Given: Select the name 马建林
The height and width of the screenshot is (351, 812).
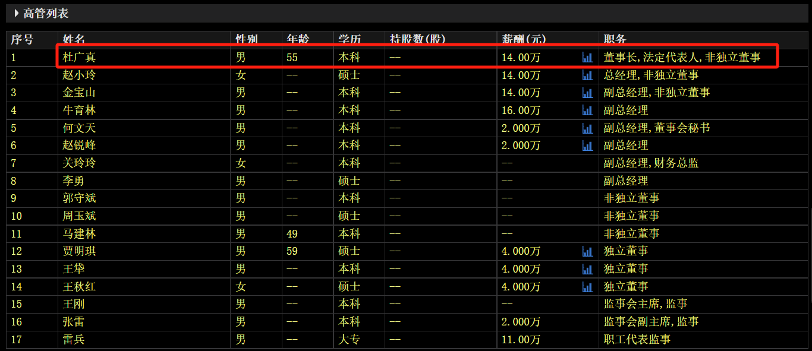Looking at the screenshot, I should pyautogui.click(x=79, y=234).
